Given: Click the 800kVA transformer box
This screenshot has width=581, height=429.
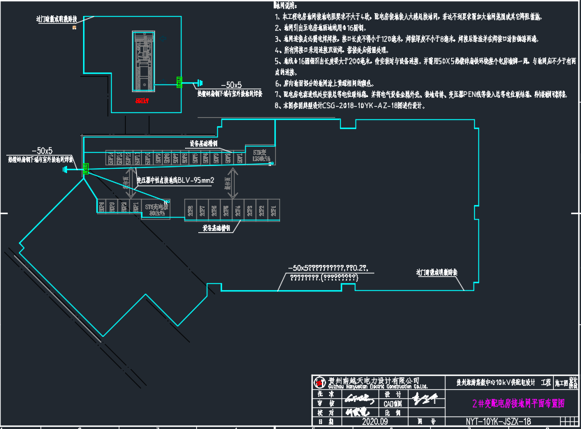Looking at the screenshot, I should [156, 209].
